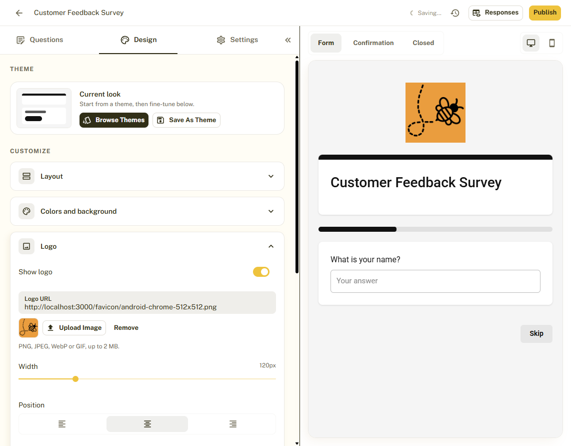Collapse the sidebar with double-chevron icon
The image size is (571, 446).
click(x=287, y=40)
